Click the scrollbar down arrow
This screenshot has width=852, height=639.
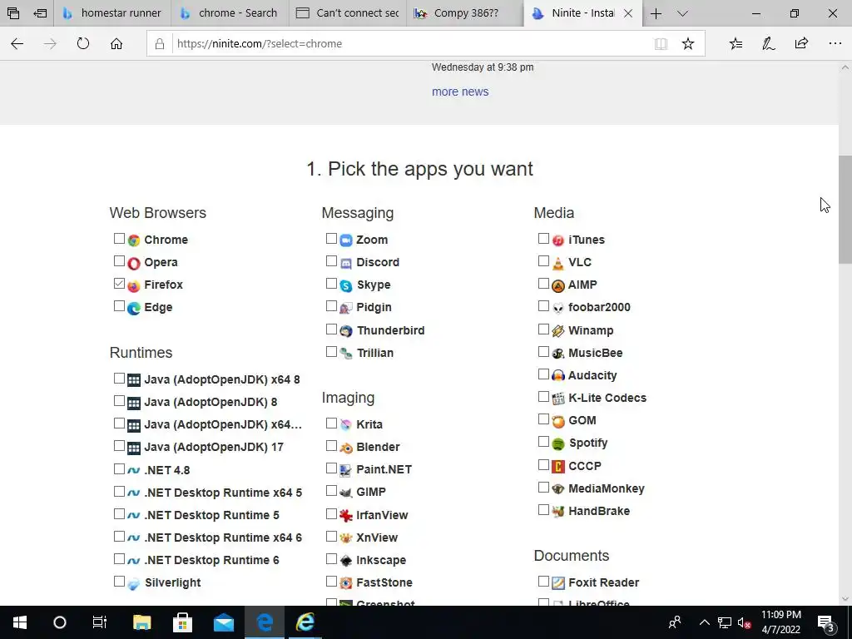[845, 599]
